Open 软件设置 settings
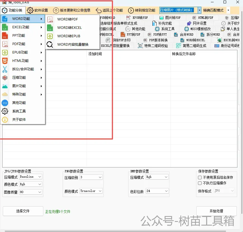The height and width of the screenshot is (232, 243). pyautogui.click(x=37, y=10)
